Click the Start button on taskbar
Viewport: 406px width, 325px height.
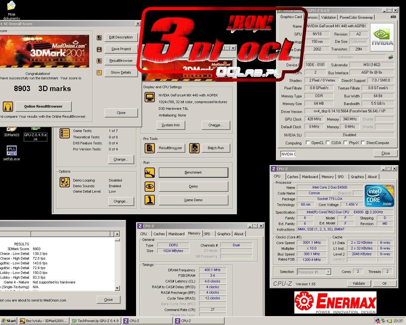(x=9, y=321)
